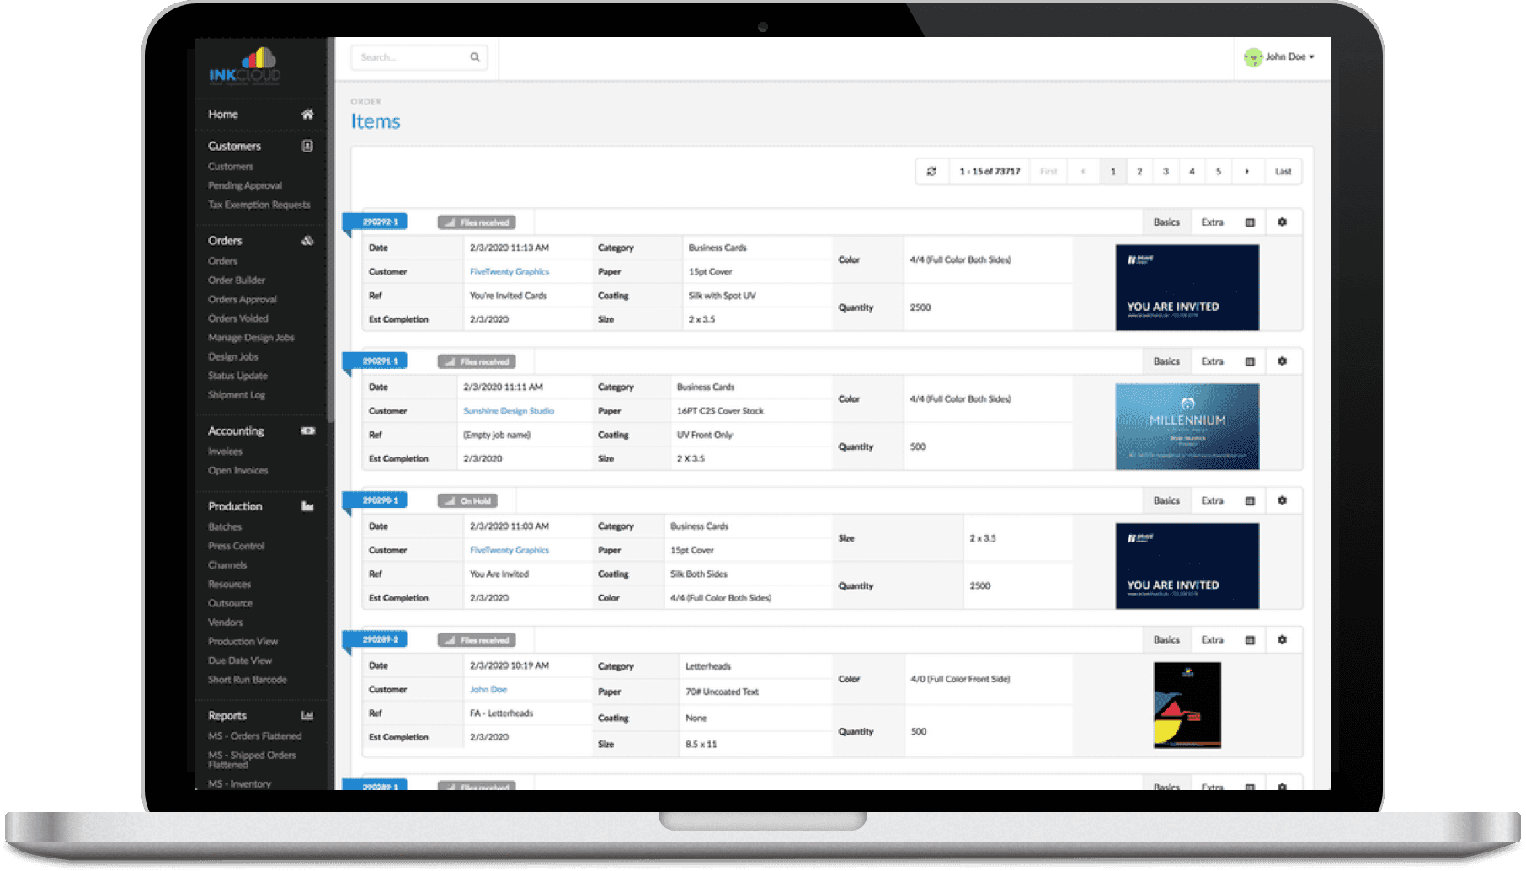Click the Production chart icon in sidebar
The height and width of the screenshot is (871, 1526).
[x=307, y=506]
